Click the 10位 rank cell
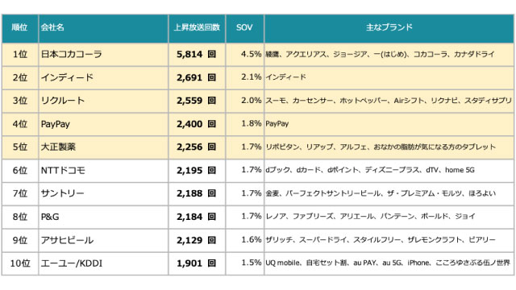 click(19, 263)
